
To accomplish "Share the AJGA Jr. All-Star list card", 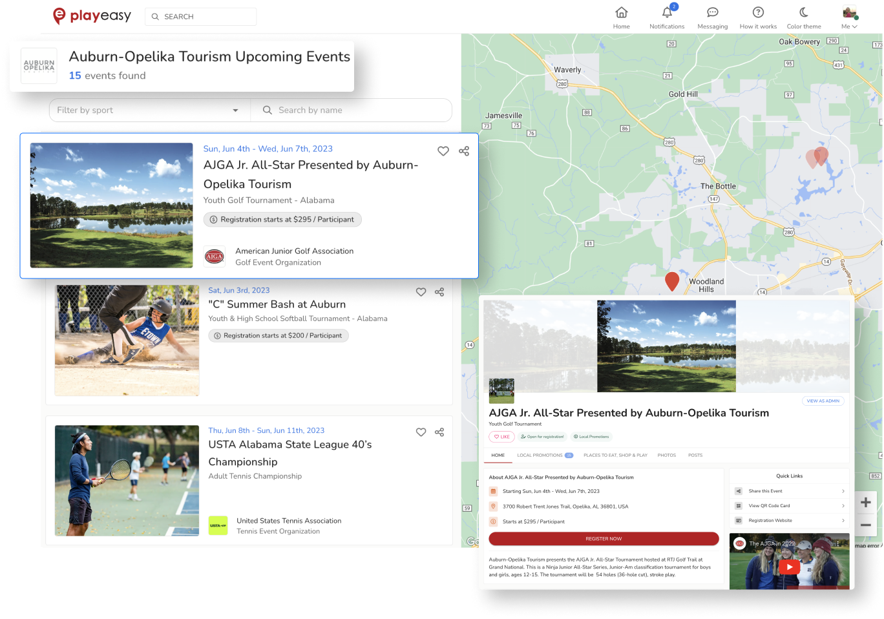I will point(464,151).
